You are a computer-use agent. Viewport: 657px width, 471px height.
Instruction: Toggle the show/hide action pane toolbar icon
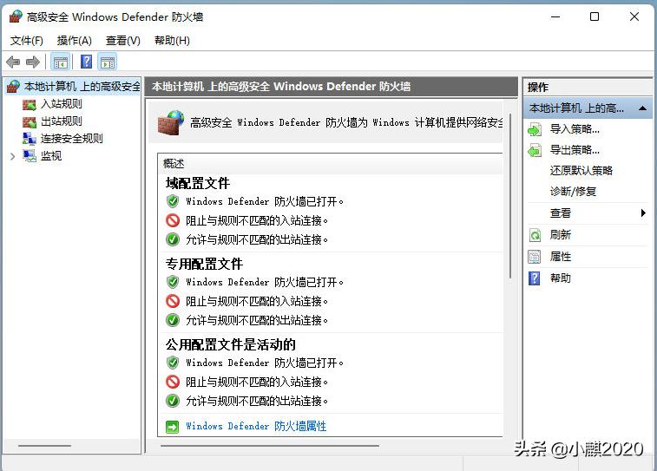tap(108, 62)
